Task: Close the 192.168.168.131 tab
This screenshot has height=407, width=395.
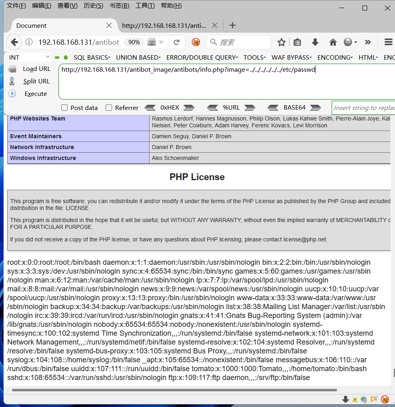Action: click(214, 25)
